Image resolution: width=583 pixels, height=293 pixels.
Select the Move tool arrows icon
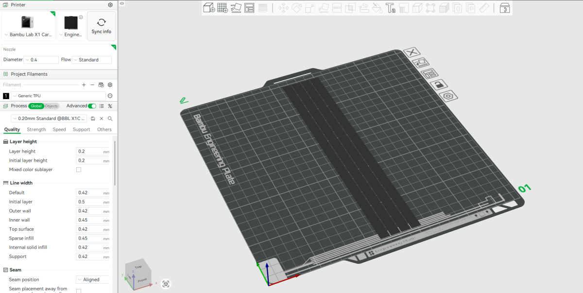coord(283,8)
